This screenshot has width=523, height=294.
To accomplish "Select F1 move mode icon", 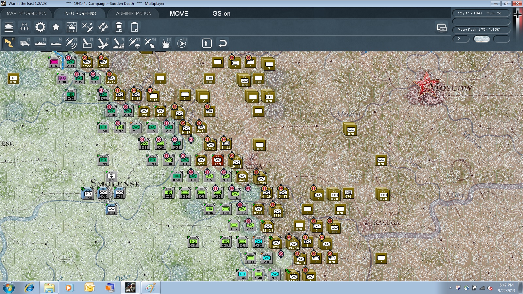I will (x=9, y=43).
